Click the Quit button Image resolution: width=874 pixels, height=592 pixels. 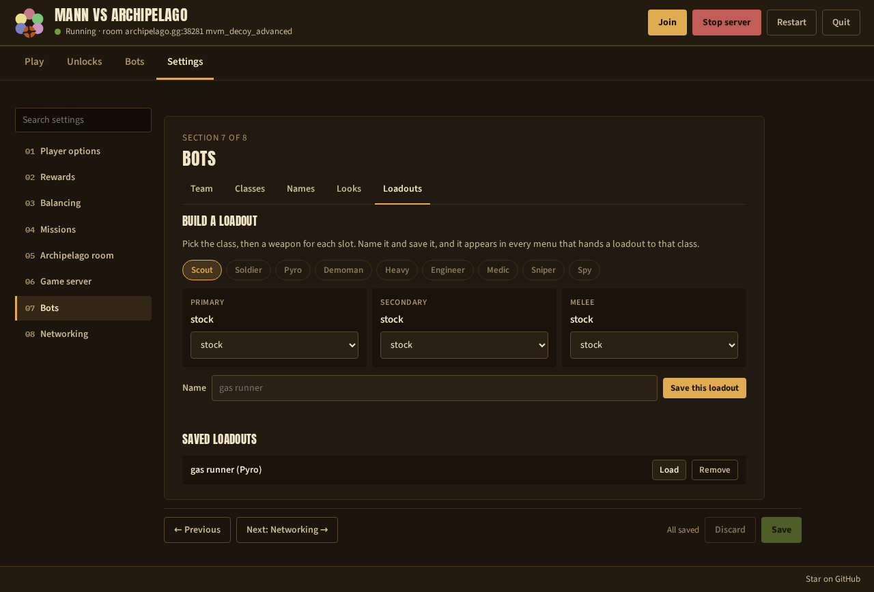pyautogui.click(x=841, y=23)
